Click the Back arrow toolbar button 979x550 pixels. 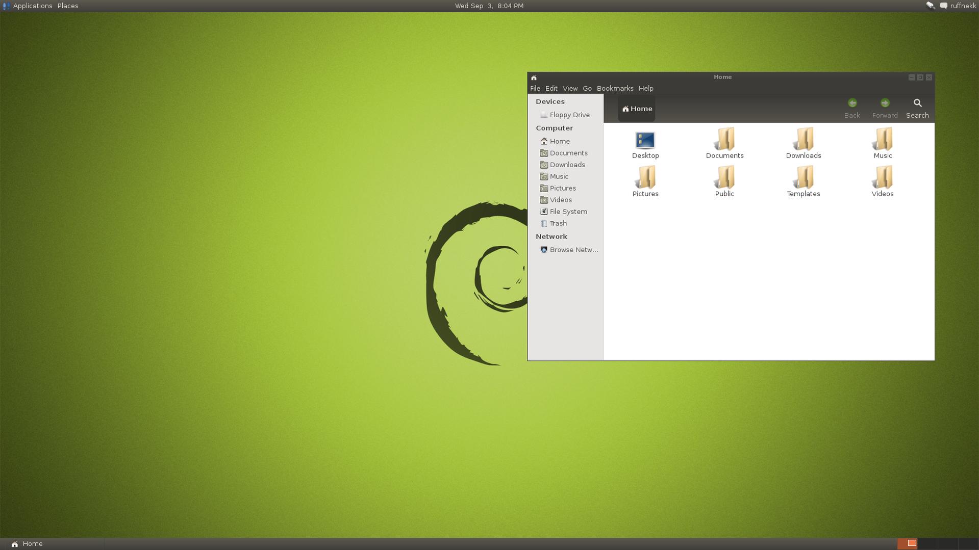click(x=852, y=109)
